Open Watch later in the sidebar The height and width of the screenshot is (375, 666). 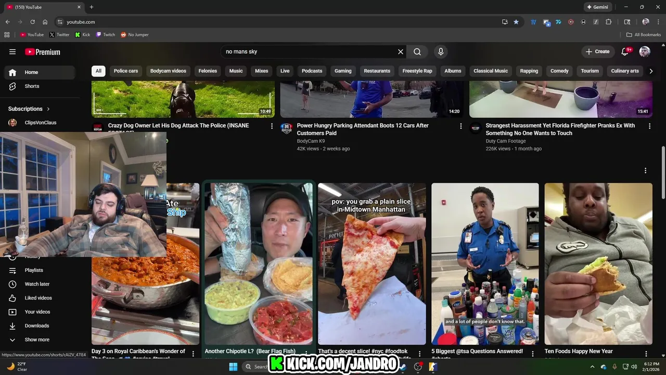pos(41,284)
